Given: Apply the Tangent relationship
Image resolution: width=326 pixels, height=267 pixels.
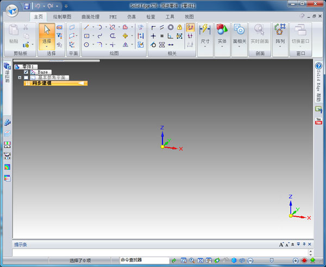Looking at the screenshot, I should tap(153, 44).
